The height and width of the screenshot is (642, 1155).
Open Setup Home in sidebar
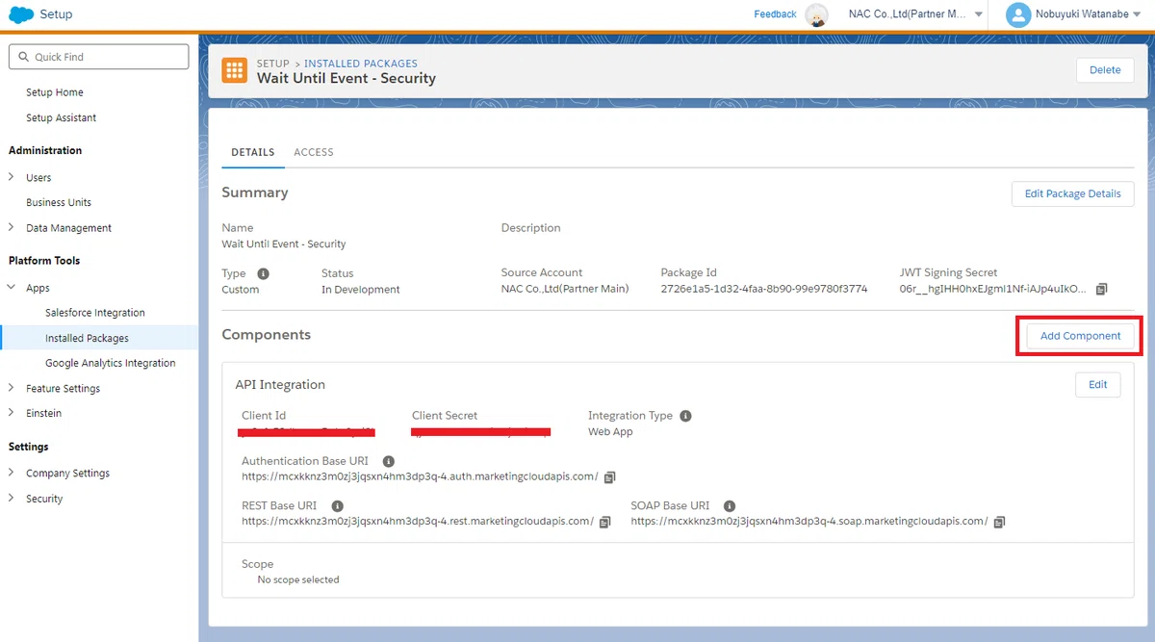pos(55,92)
